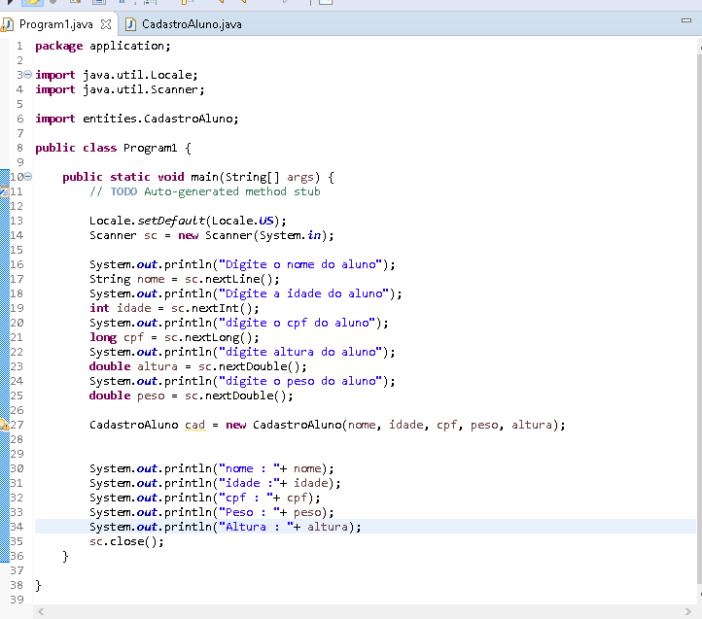Collapse the main method fold at line 10
702x619 pixels.
point(28,176)
